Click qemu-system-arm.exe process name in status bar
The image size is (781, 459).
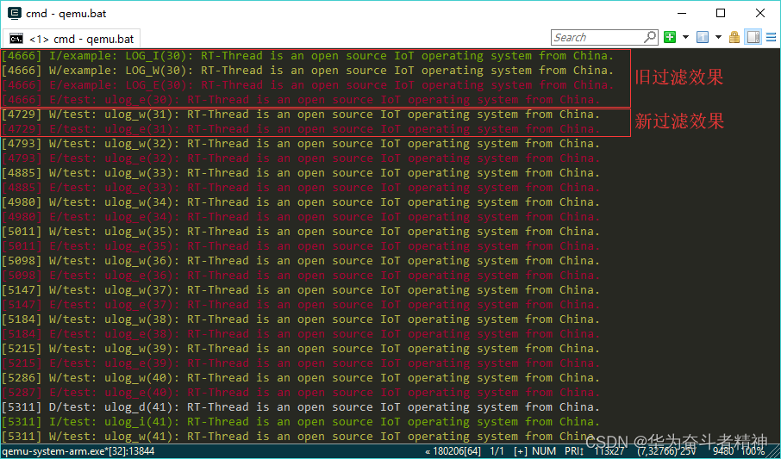click(x=78, y=451)
